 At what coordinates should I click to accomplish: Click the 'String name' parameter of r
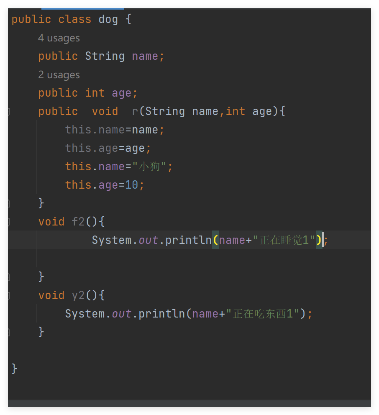[182, 111]
